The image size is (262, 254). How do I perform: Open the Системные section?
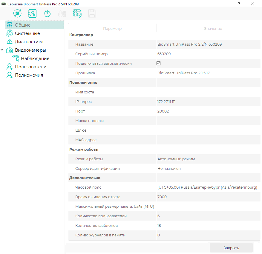(x=27, y=33)
